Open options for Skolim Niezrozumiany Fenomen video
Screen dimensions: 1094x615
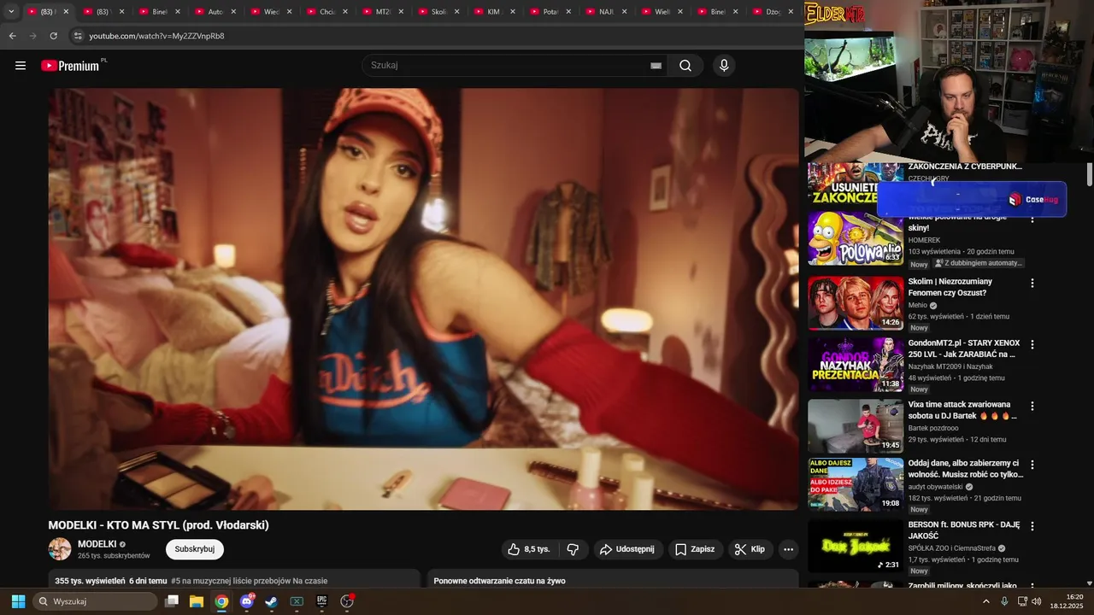[x=1032, y=283]
